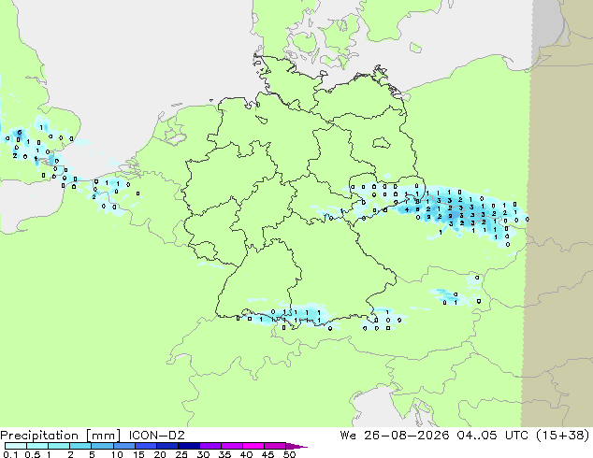Click the 'Precipitation [mm]' title label
Screen dimensions: 593x458
click(x=61, y=436)
